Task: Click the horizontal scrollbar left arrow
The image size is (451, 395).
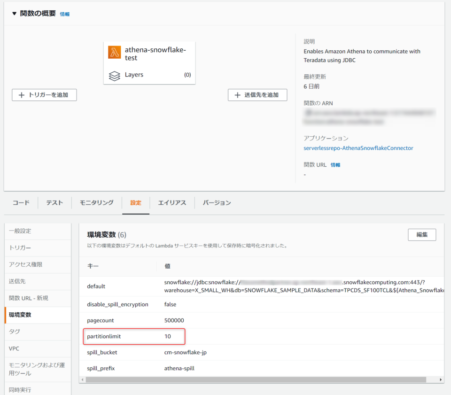Action: pos(83,380)
